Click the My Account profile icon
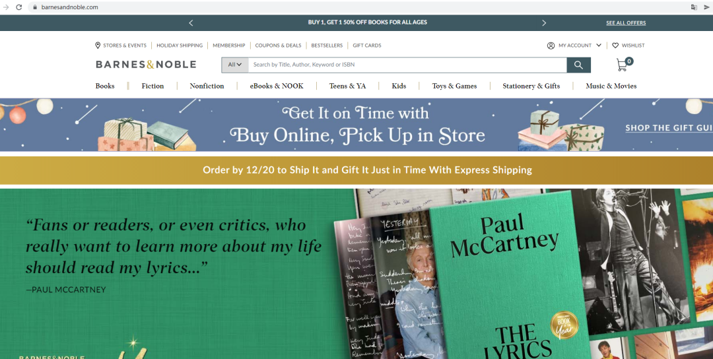This screenshot has width=713, height=359. coord(551,46)
